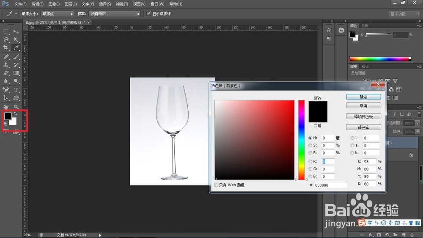Open status bar info arrow menu

pyautogui.click(x=100, y=235)
